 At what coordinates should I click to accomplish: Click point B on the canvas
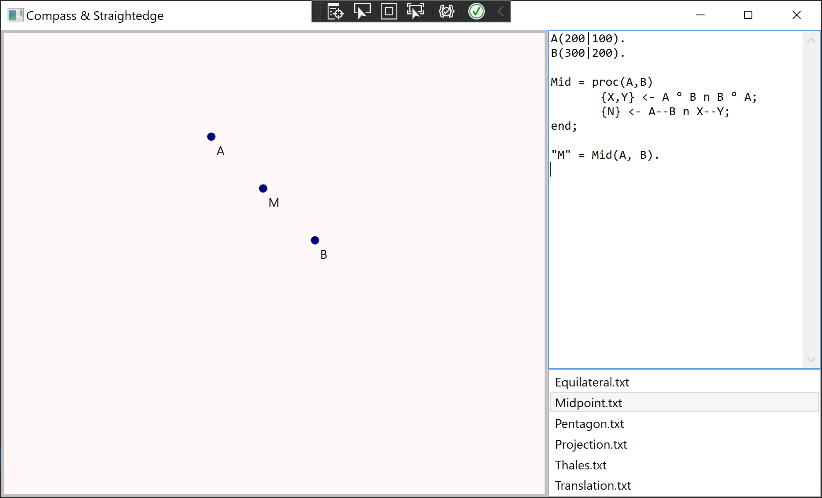315,240
